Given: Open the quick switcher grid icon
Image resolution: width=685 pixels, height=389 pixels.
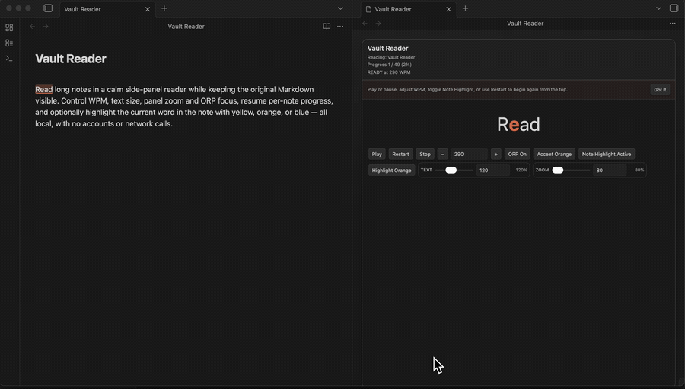Looking at the screenshot, I should 9,28.
